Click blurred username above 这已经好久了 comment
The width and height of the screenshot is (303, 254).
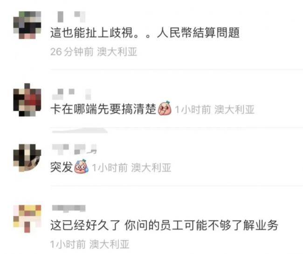pyautogui.click(x=69, y=208)
